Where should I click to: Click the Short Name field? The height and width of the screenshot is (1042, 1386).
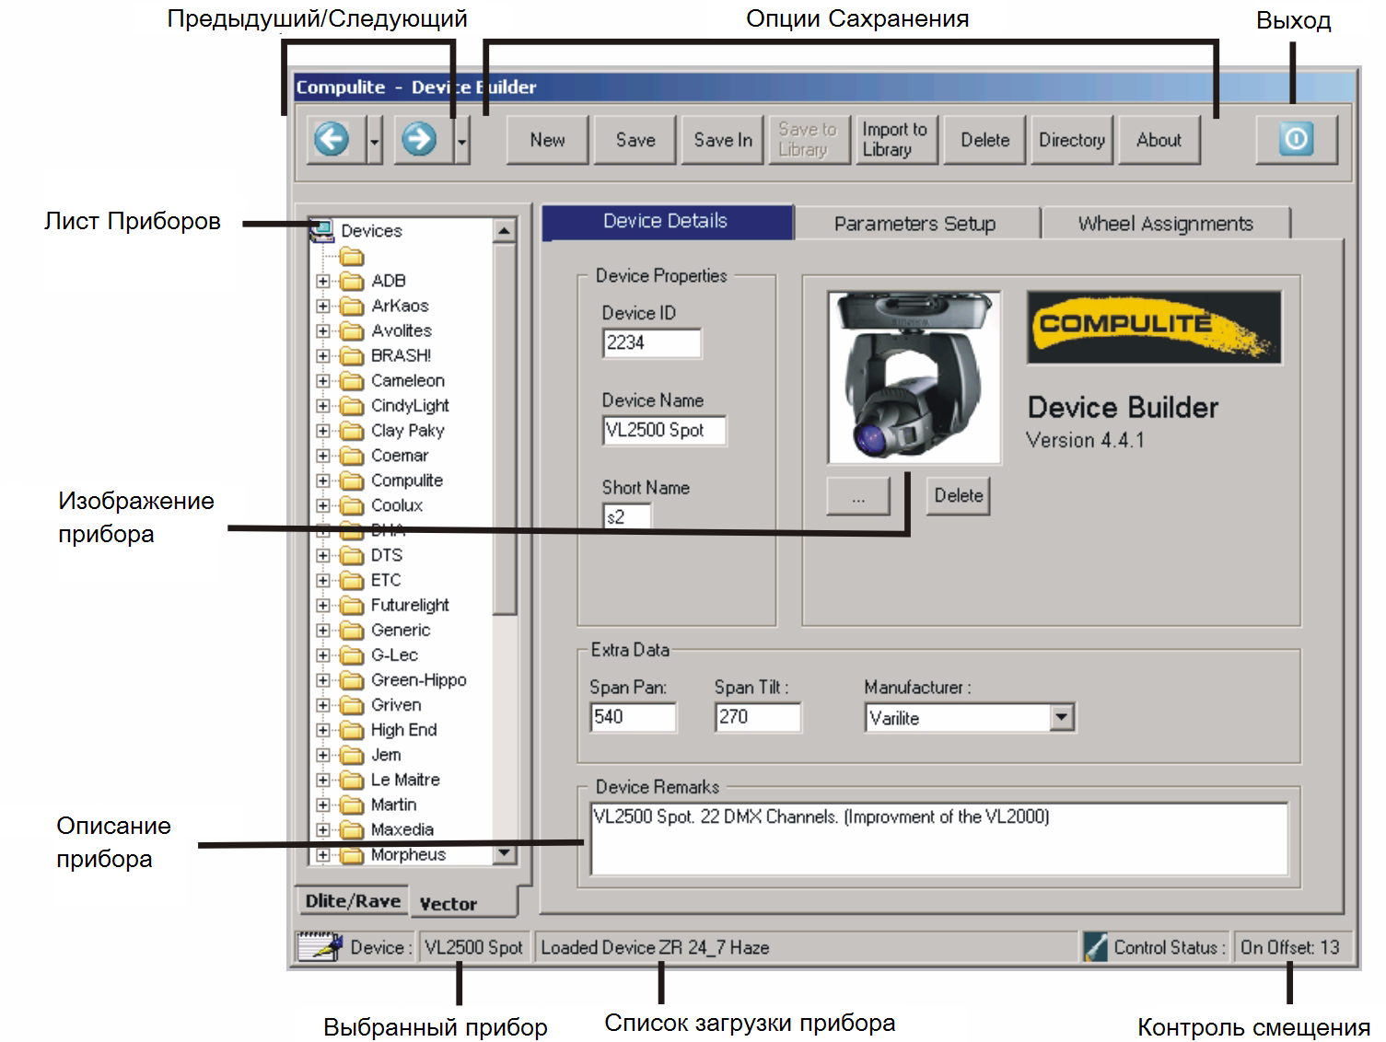[x=627, y=516]
